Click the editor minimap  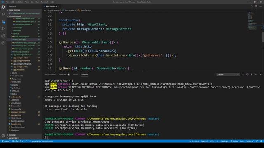pos(253,21)
